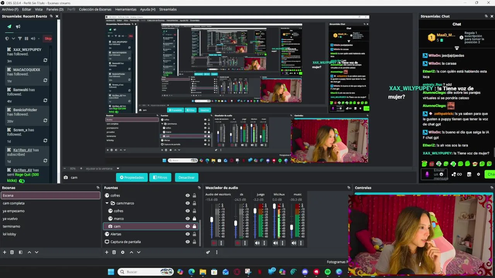Open Paneles menu
Image resolution: width=495 pixels, height=278 pixels.
(55, 9)
